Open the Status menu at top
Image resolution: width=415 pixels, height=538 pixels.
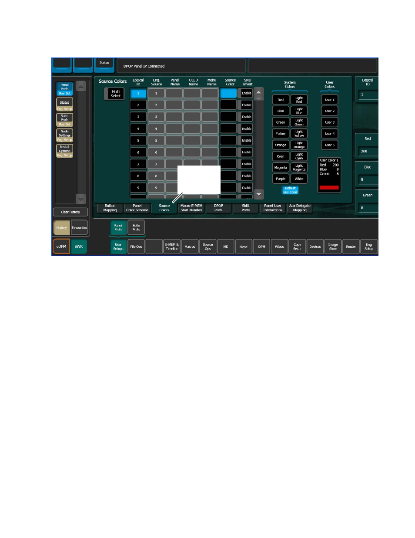pyautogui.click(x=104, y=65)
